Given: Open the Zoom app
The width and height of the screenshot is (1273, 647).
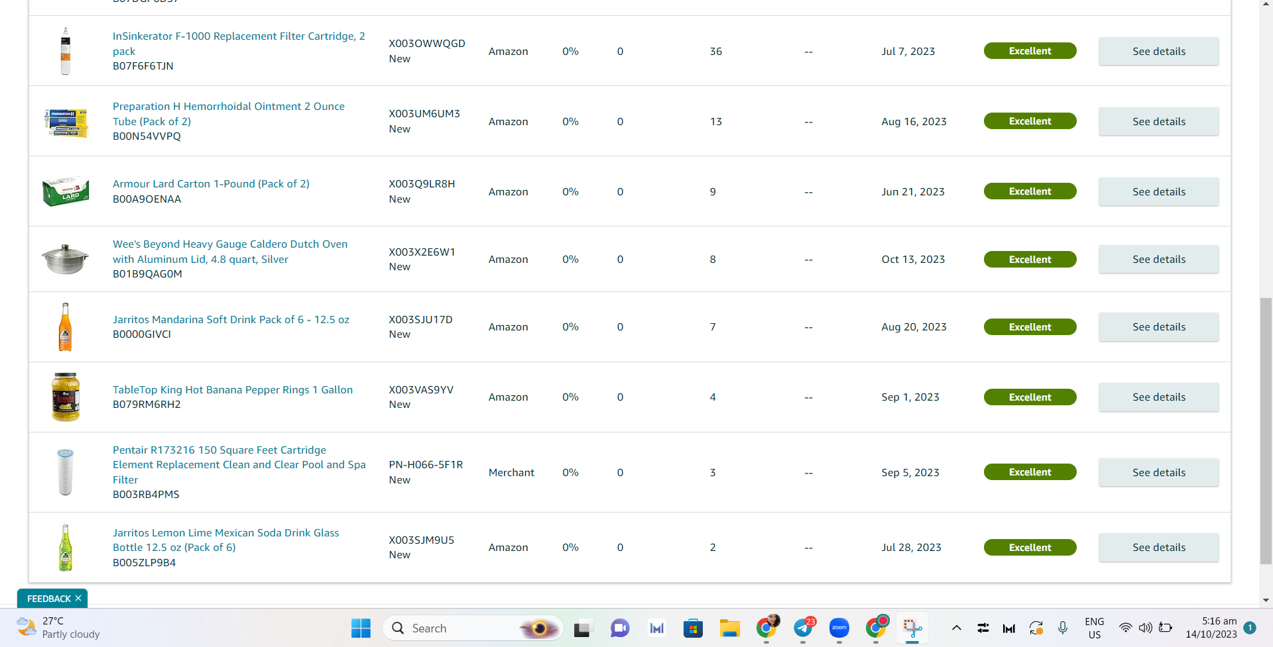Looking at the screenshot, I should [839, 628].
